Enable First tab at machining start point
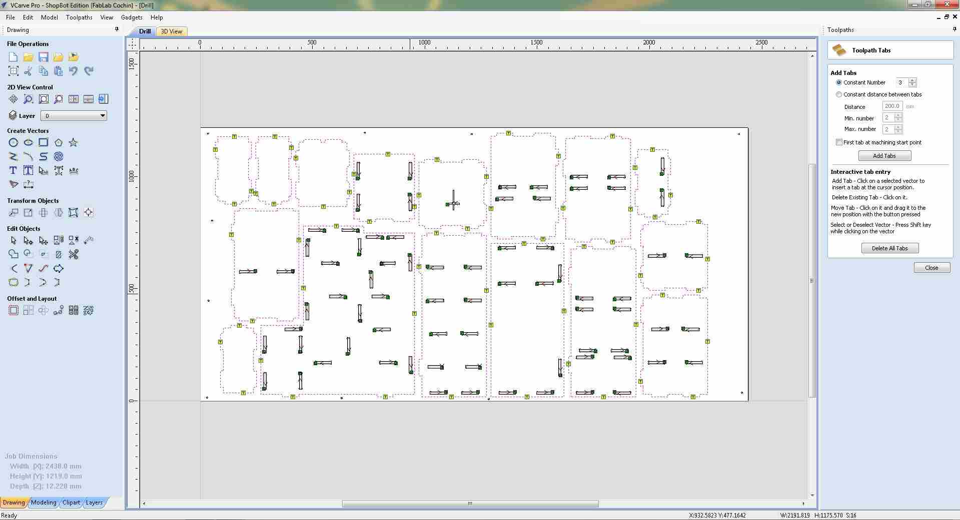 coord(839,142)
